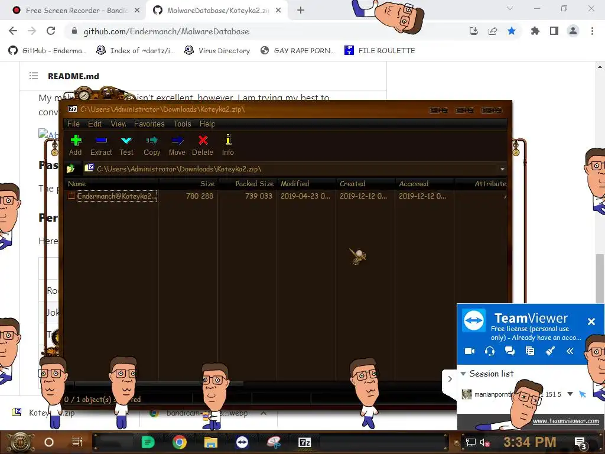Sort by Modified column header
Screen dimensions: 605x454
click(x=306, y=184)
